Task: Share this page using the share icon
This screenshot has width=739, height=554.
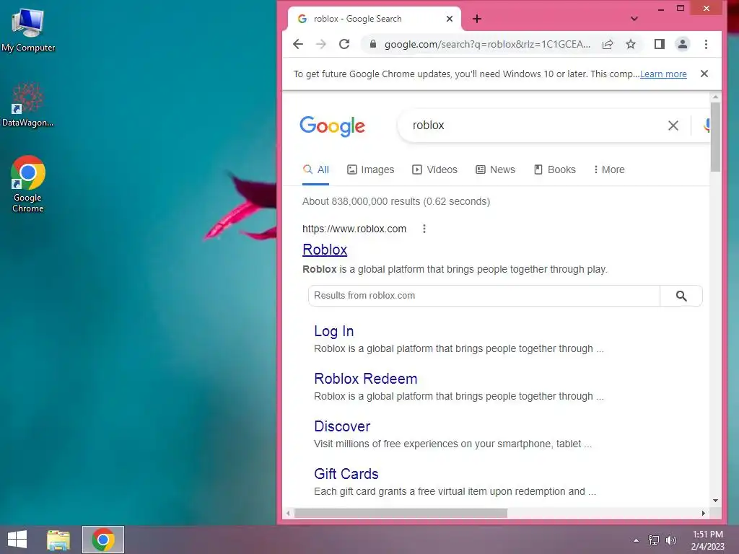Action: click(x=608, y=44)
